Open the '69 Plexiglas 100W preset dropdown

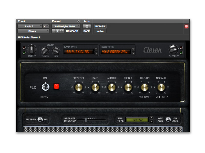click(66, 26)
